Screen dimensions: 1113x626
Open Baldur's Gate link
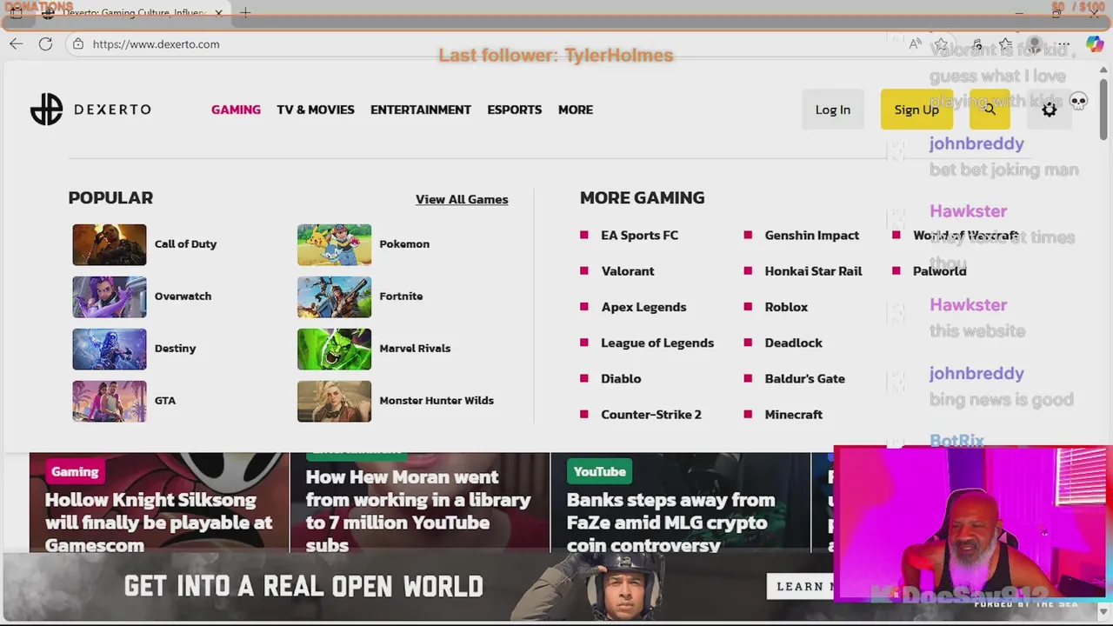804,378
